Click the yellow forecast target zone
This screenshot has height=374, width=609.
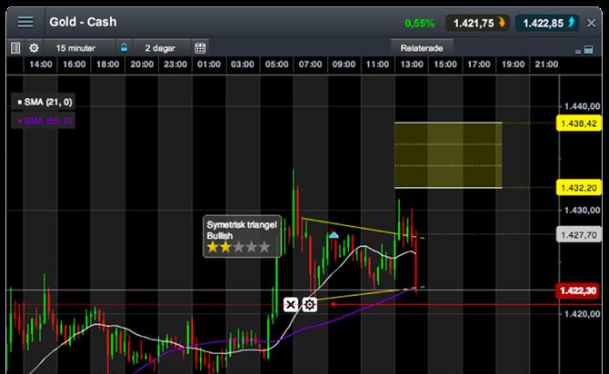(448, 155)
